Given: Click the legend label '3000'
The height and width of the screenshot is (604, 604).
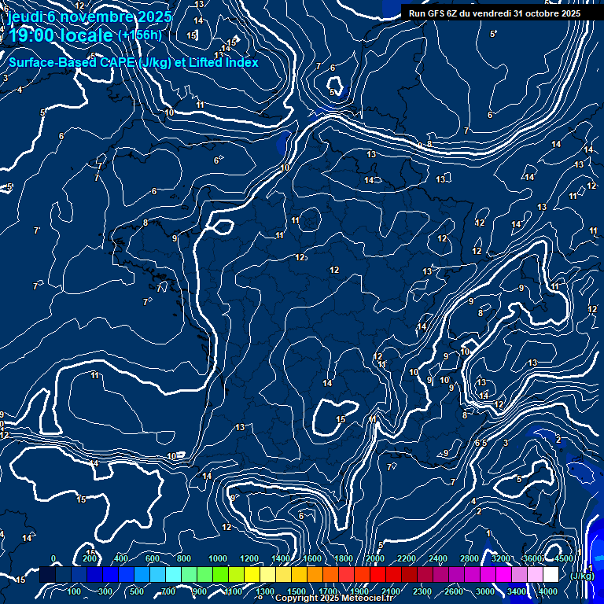Looking at the screenshot, I should click(485, 591).
